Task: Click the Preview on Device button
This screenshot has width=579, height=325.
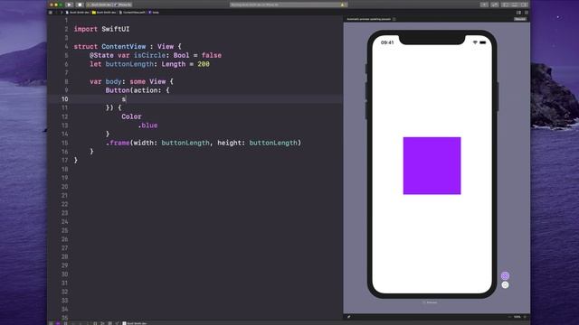Action: 505,285
